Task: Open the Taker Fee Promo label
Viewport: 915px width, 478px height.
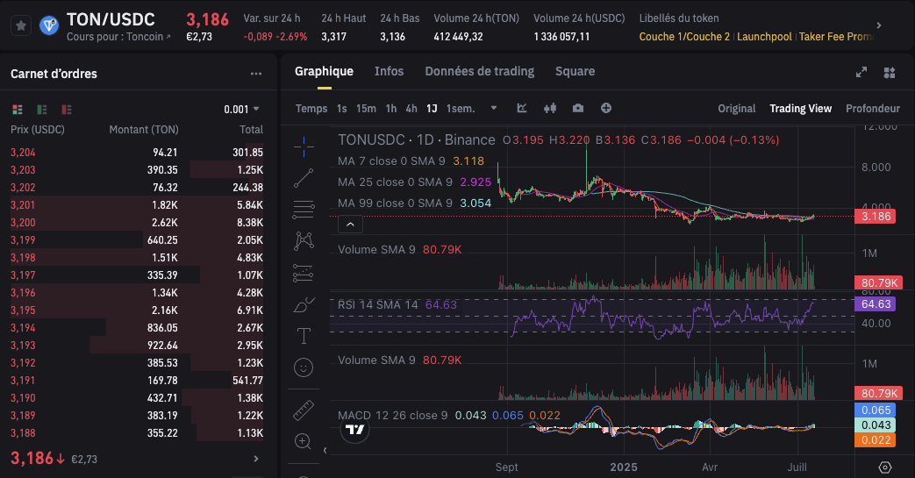Action: pyautogui.click(x=836, y=37)
